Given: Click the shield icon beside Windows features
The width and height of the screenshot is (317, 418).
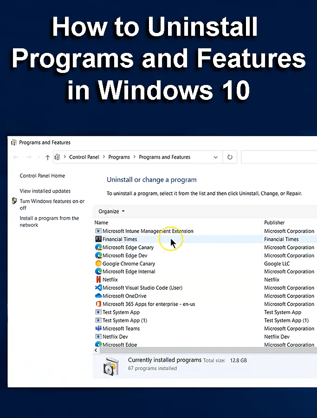Looking at the screenshot, I should tap(14, 201).
